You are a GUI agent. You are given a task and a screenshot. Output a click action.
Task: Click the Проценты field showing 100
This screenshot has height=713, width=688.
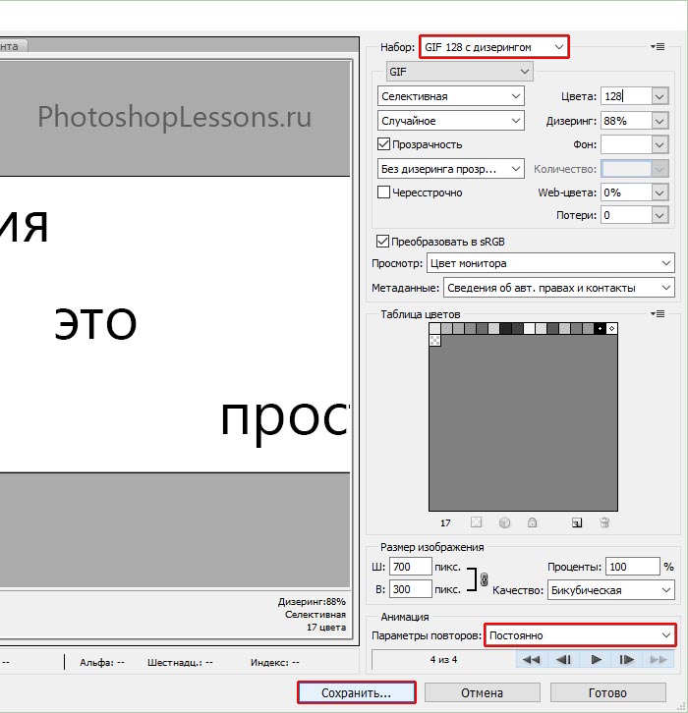[x=633, y=567]
